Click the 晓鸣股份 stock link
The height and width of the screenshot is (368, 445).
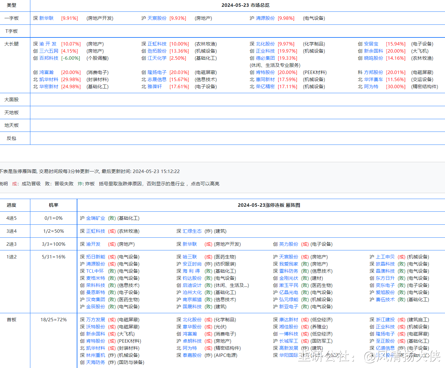pos(374,58)
